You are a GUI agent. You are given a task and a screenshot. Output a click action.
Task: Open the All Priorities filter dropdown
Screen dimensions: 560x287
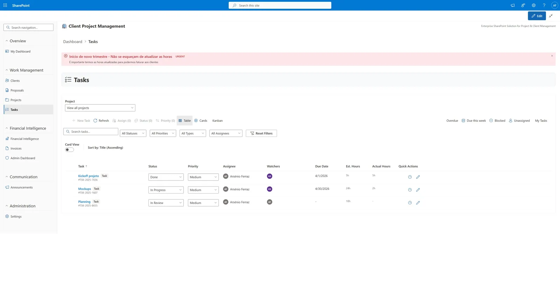tap(163, 133)
